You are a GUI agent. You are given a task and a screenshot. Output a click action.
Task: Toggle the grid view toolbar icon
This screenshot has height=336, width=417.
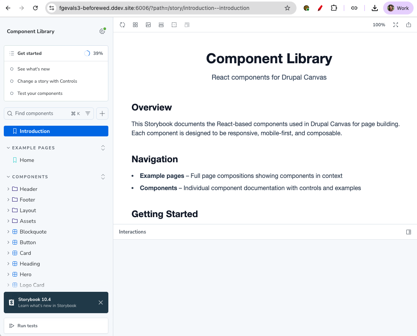coord(135,25)
